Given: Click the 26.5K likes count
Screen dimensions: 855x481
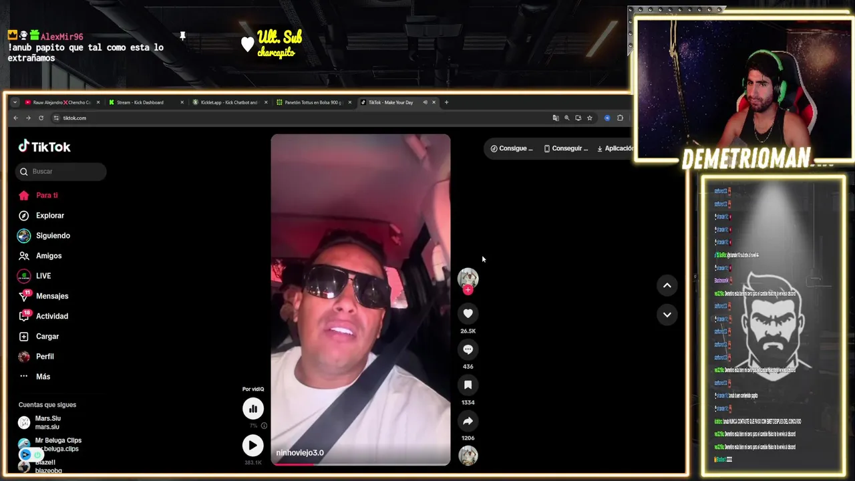Looking at the screenshot, I should click(x=468, y=331).
